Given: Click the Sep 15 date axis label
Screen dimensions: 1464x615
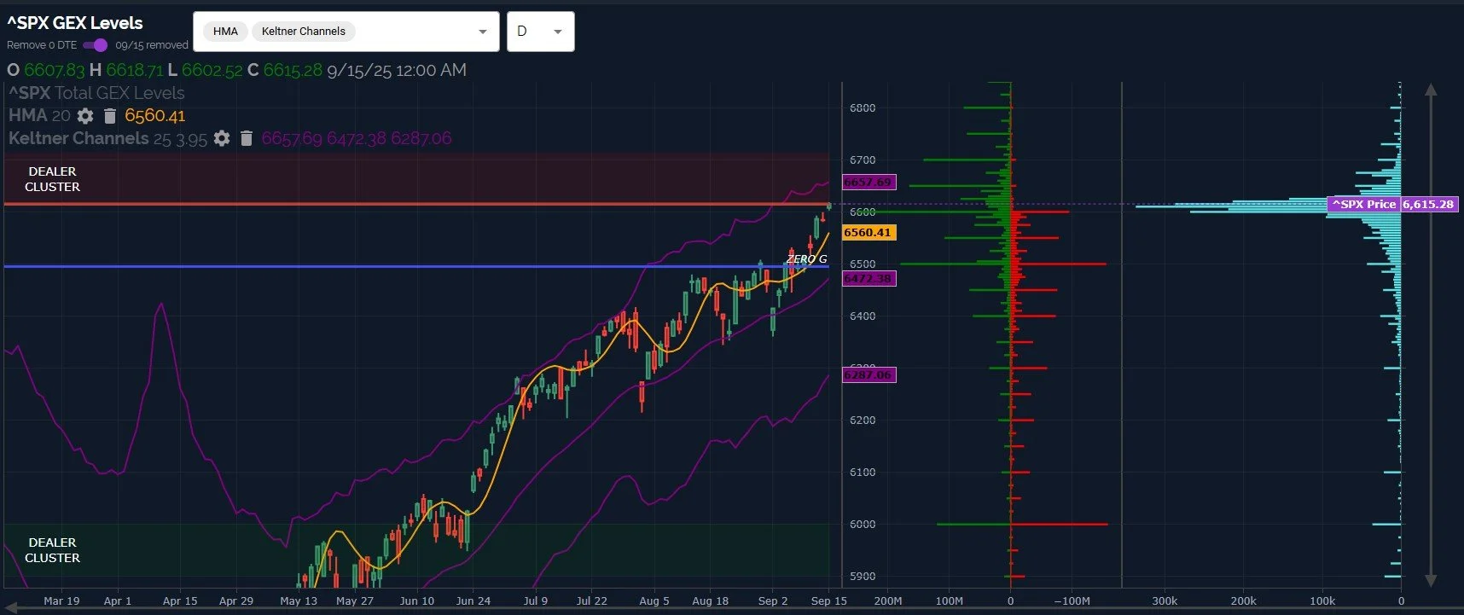Looking at the screenshot, I should [828, 600].
